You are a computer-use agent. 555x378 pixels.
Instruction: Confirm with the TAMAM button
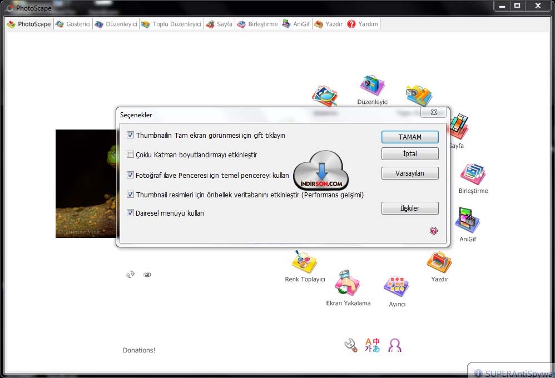point(410,137)
